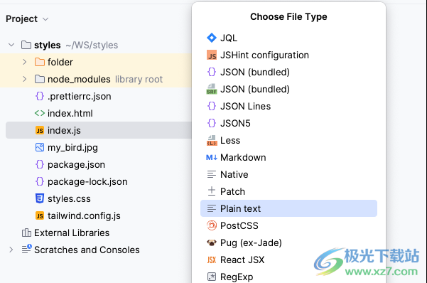
Task: Click the JSON (bundled) SRF icon
Action: (212, 89)
